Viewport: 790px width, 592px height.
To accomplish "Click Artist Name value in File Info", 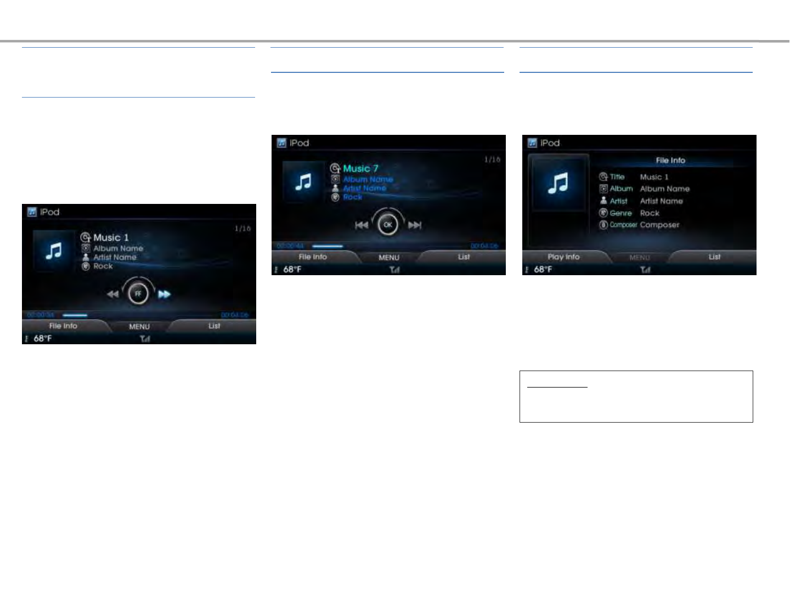I will pyautogui.click(x=662, y=201).
